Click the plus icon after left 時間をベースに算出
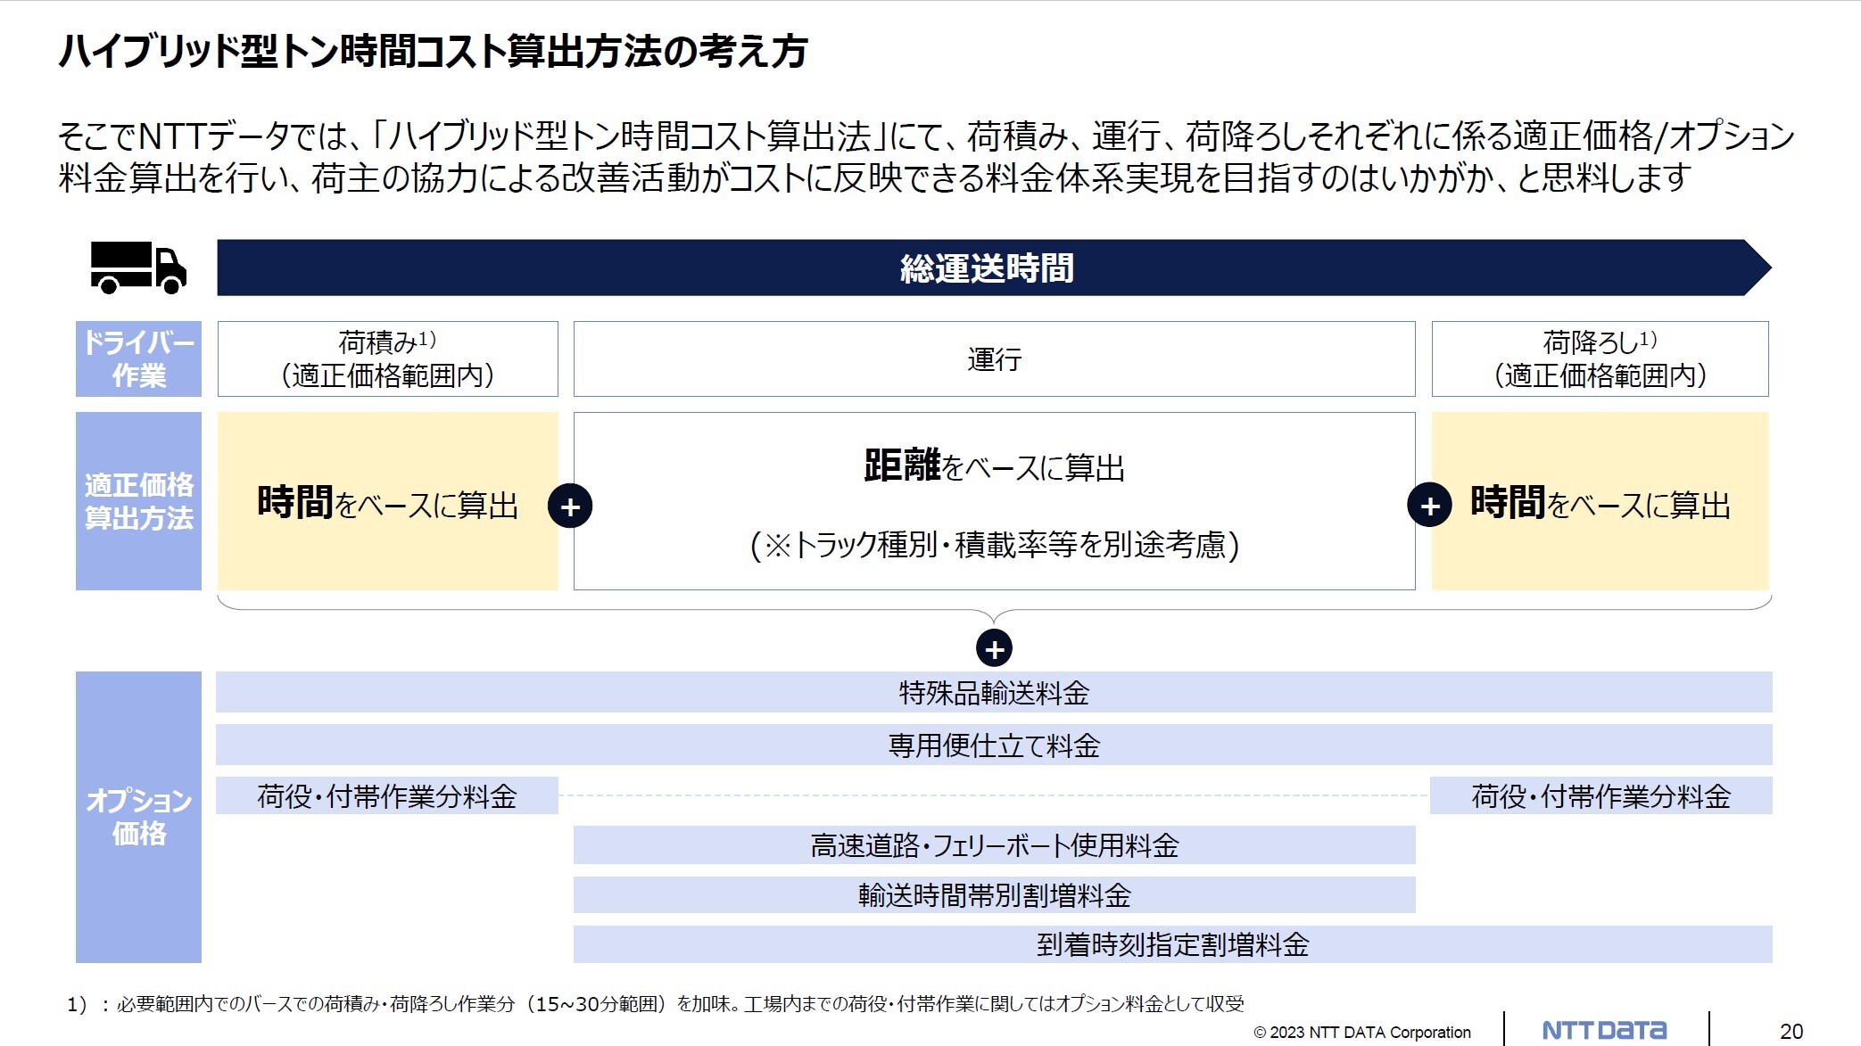Viewport: 1861px width, 1046px height. tap(570, 507)
